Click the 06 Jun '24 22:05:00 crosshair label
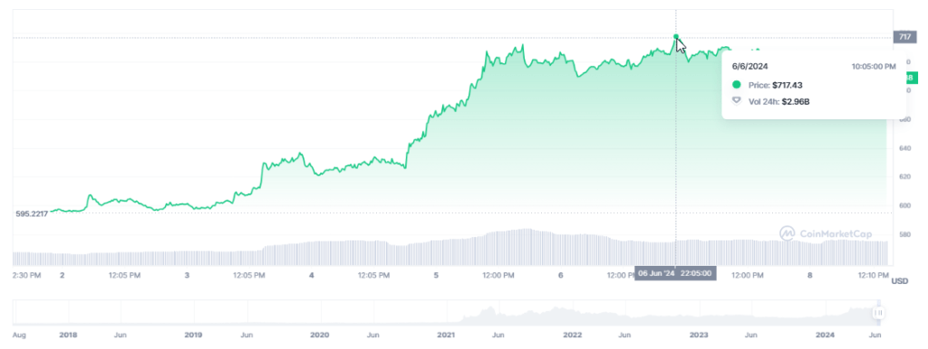The height and width of the screenshot is (349, 928). click(675, 273)
